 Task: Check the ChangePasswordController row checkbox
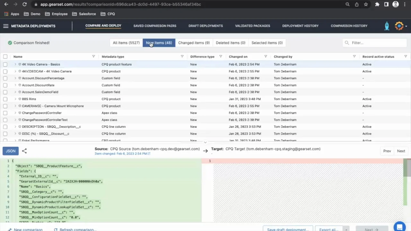pyautogui.click(x=5, y=113)
